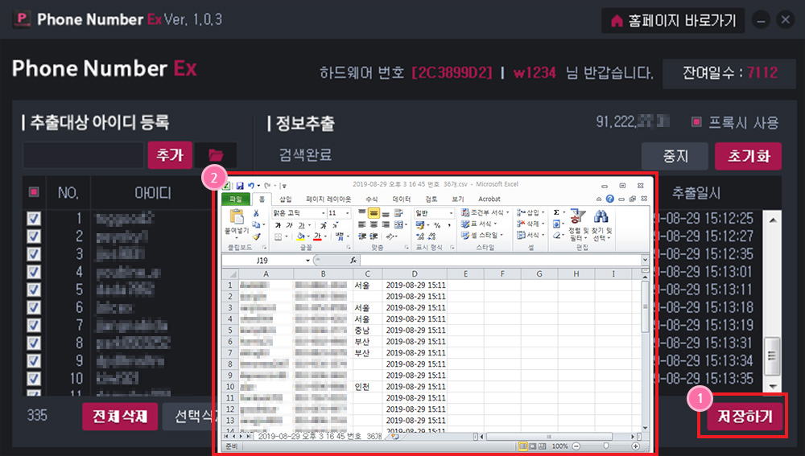This screenshot has height=456, width=805.
Task: Uncheck the checkbox for row NO. 9
Action: coord(34,360)
